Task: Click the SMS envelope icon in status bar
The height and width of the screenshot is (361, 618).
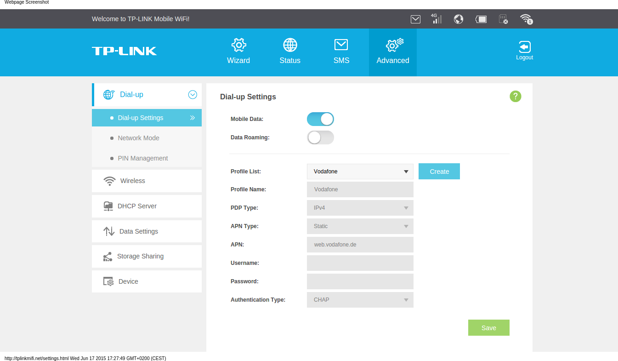Action: [415, 19]
